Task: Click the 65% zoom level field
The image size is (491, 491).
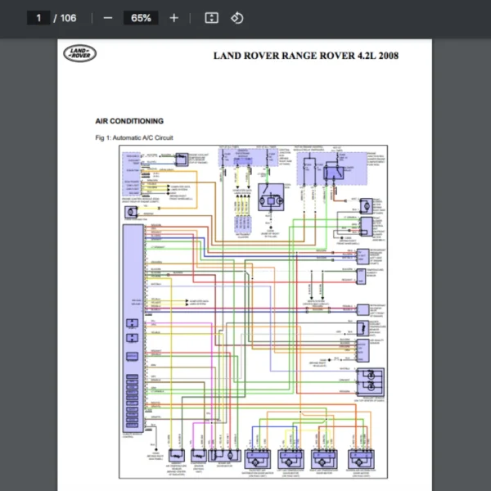Action: pyautogui.click(x=141, y=18)
